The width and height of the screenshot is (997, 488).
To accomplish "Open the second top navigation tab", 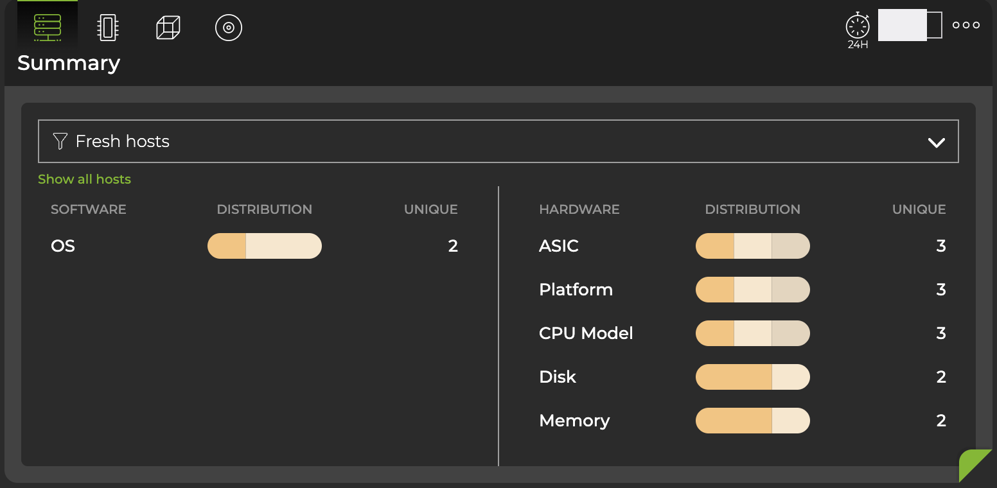I will [107, 27].
